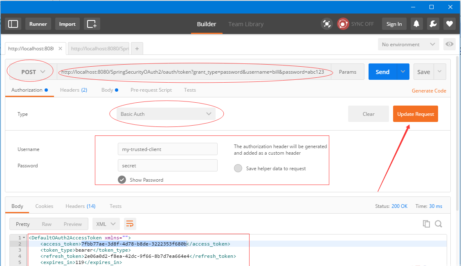Toggle the Show Password checkbox
The image size is (461, 266).
[x=122, y=180]
